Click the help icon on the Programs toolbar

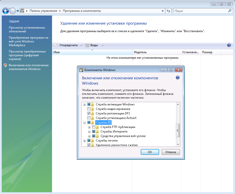point(229,45)
